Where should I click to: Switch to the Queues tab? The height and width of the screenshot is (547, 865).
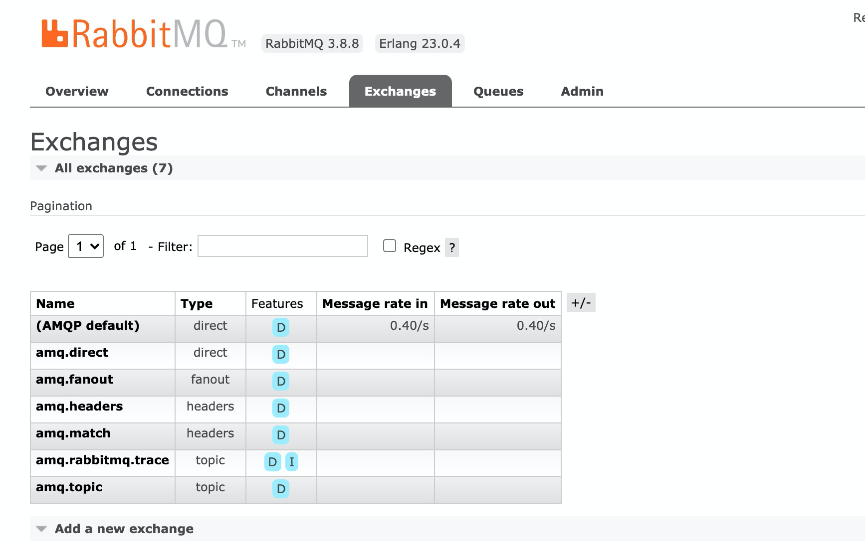498,91
